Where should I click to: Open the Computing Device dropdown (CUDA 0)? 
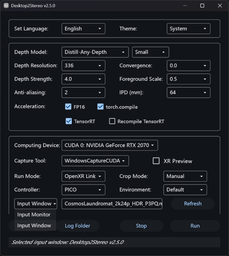(110, 145)
